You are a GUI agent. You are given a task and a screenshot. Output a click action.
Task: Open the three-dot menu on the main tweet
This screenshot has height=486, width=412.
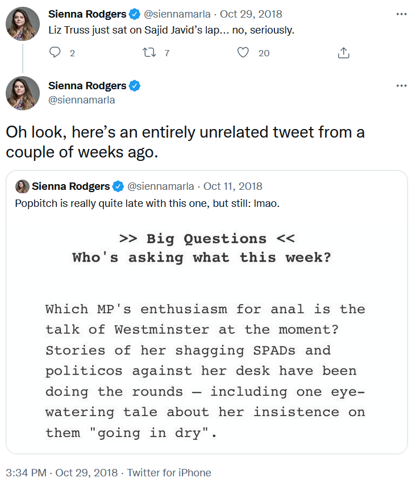click(x=401, y=85)
